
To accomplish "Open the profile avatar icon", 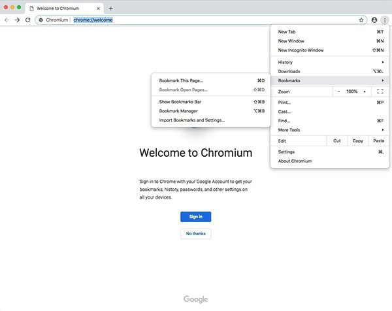I will click(x=374, y=20).
